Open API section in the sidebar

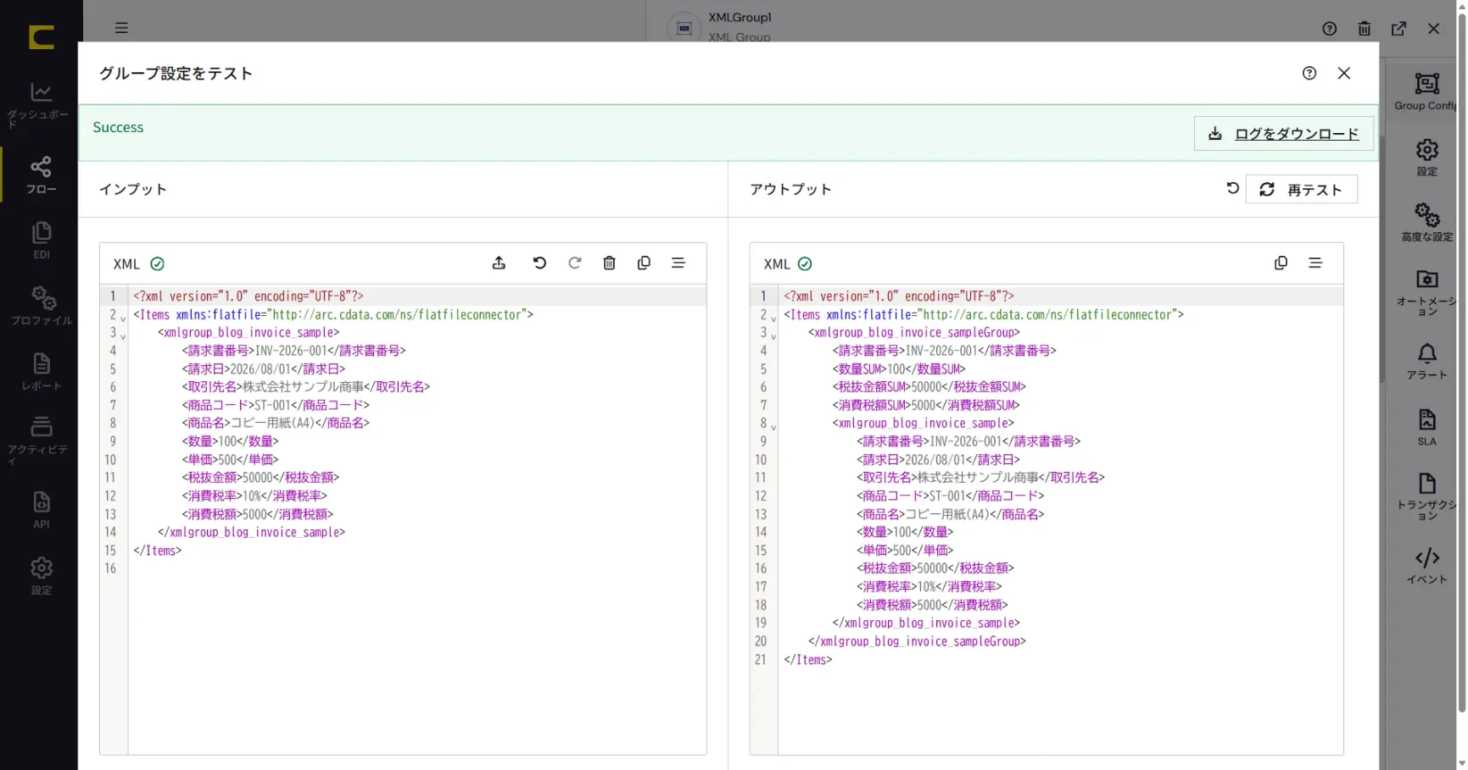pos(41,509)
